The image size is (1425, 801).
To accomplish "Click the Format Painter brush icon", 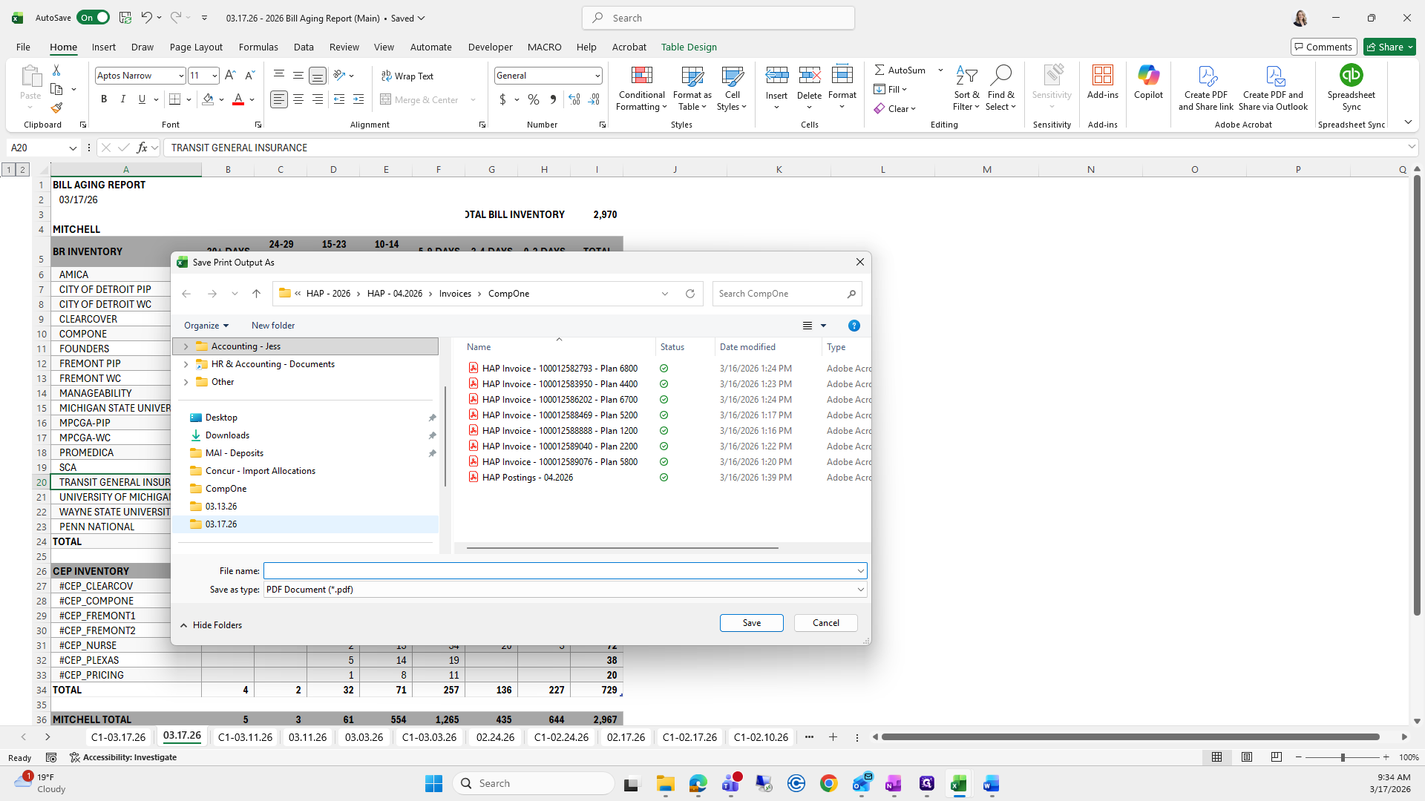I will pos(56,108).
